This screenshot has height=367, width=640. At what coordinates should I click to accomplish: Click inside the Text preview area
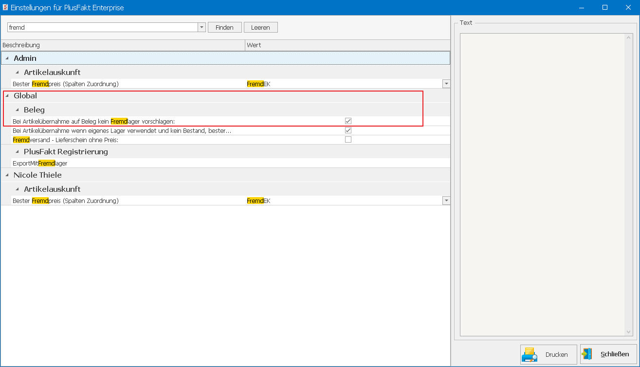point(543,184)
